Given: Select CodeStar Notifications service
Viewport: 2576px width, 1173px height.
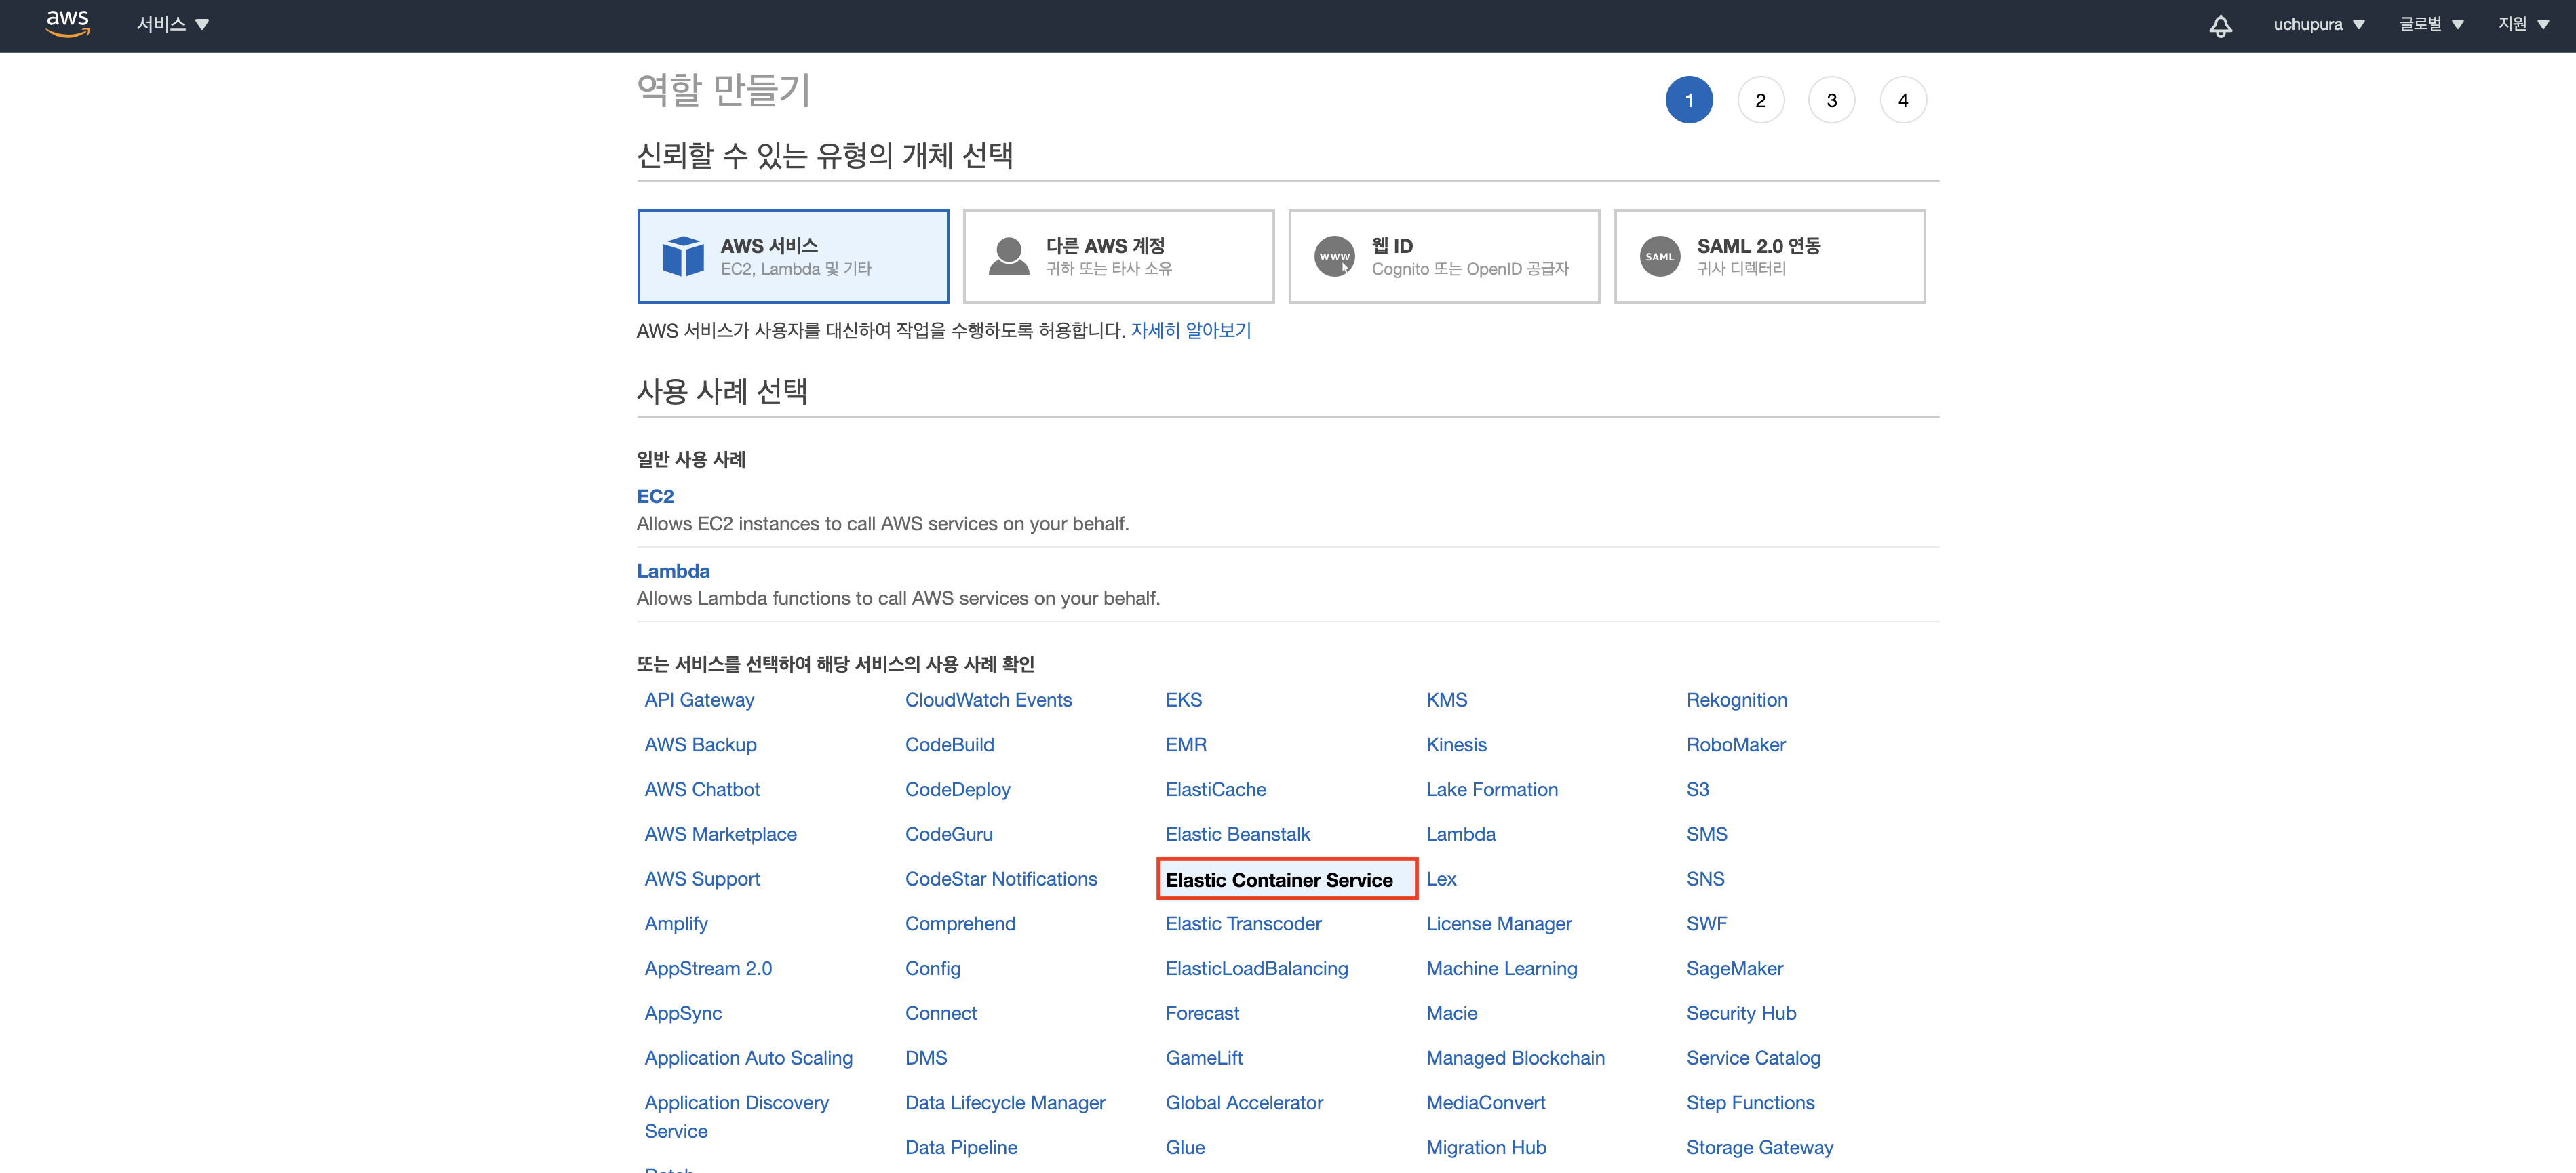Looking at the screenshot, I should click(1001, 879).
